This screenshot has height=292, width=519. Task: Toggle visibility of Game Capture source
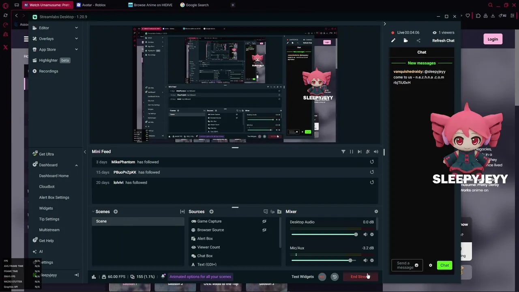[264, 221]
